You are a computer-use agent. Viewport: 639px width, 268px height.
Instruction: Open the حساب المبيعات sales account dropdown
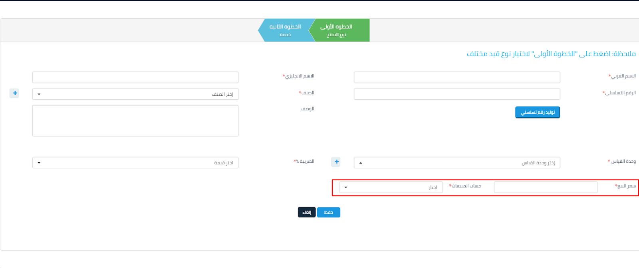click(x=391, y=187)
